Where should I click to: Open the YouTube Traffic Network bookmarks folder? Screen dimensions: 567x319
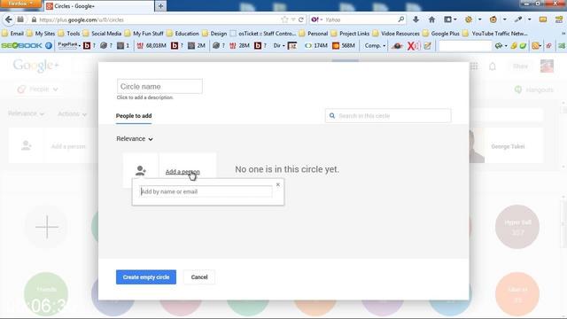pyautogui.click(x=494, y=34)
